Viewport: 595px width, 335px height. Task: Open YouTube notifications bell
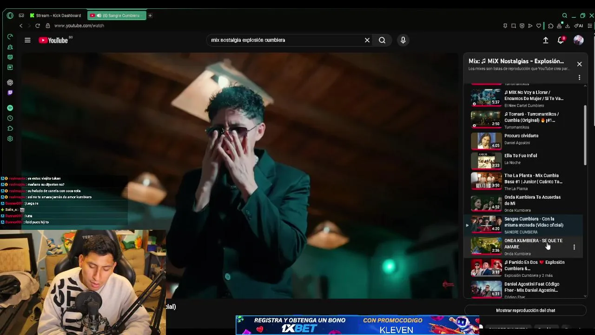[561, 40]
